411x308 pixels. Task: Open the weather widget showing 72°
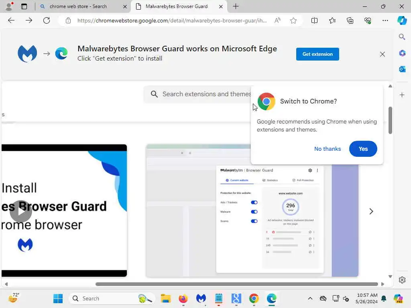coord(14,298)
